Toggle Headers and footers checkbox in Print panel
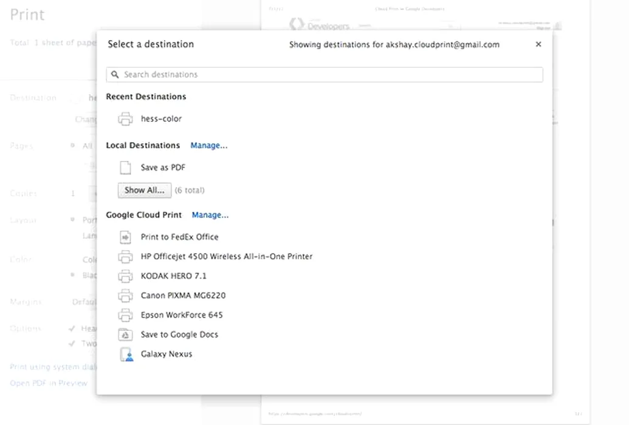The width and height of the screenshot is (629, 425). click(x=72, y=329)
